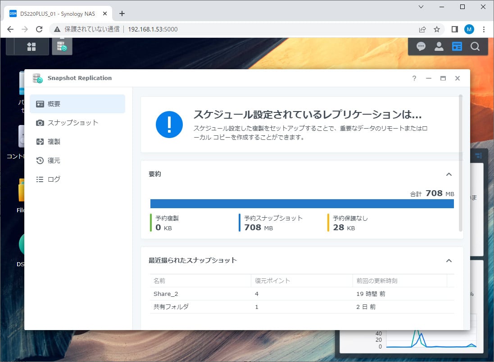Open the browser side panel icon
Image resolution: width=494 pixels, height=362 pixels.
click(x=455, y=29)
